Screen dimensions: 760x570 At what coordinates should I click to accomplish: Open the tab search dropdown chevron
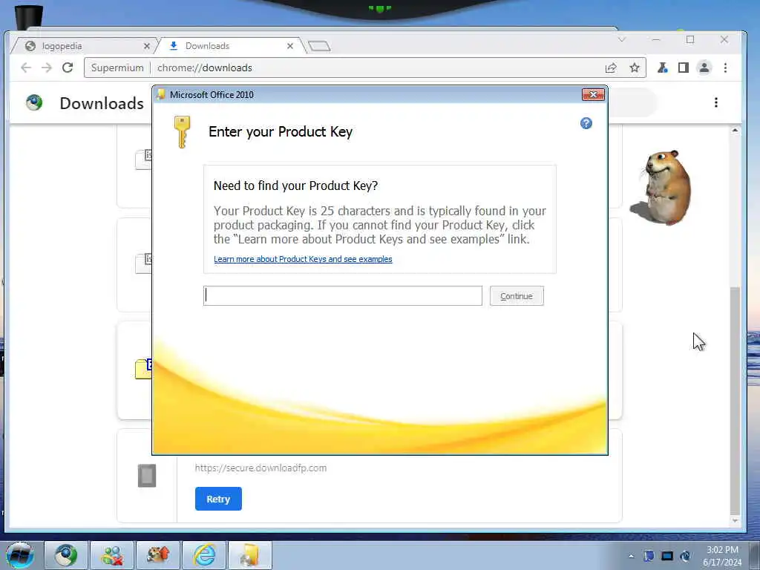click(622, 39)
